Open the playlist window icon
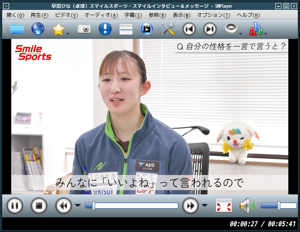This screenshot has width=300, height=232. [126, 29]
